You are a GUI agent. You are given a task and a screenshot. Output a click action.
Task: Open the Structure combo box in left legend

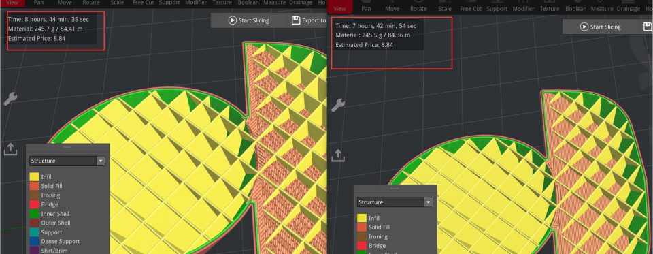click(x=67, y=161)
